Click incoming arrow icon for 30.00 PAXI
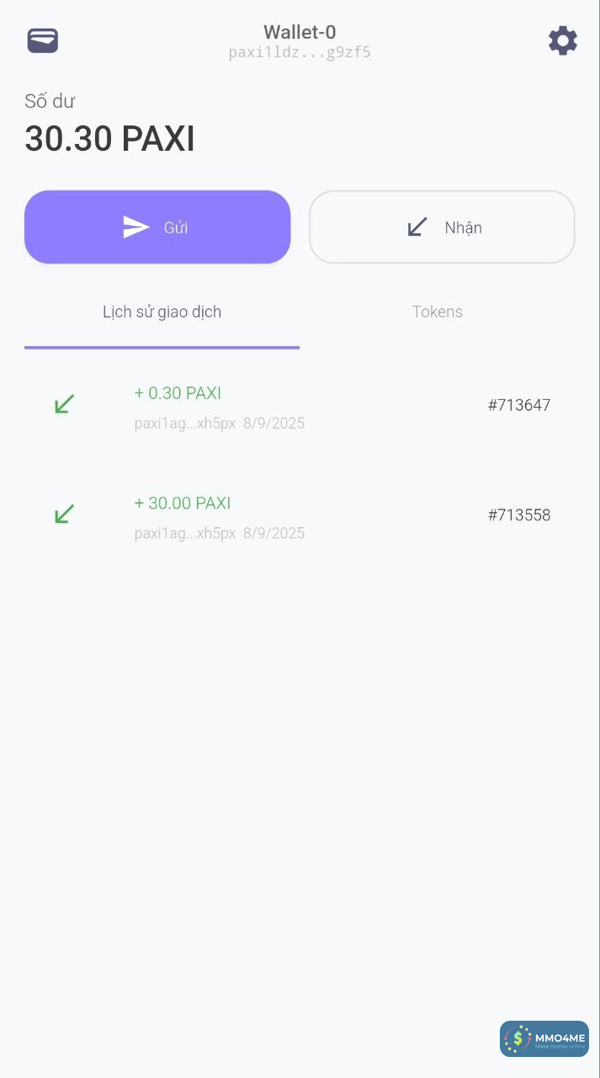Viewport: 600px width, 1078px height. [x=64, y=514]
